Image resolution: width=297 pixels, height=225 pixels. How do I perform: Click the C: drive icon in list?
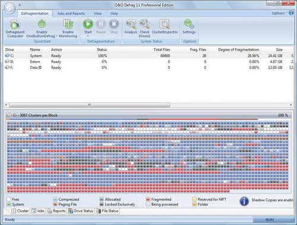pyautogui.click(x=7, y=56)
